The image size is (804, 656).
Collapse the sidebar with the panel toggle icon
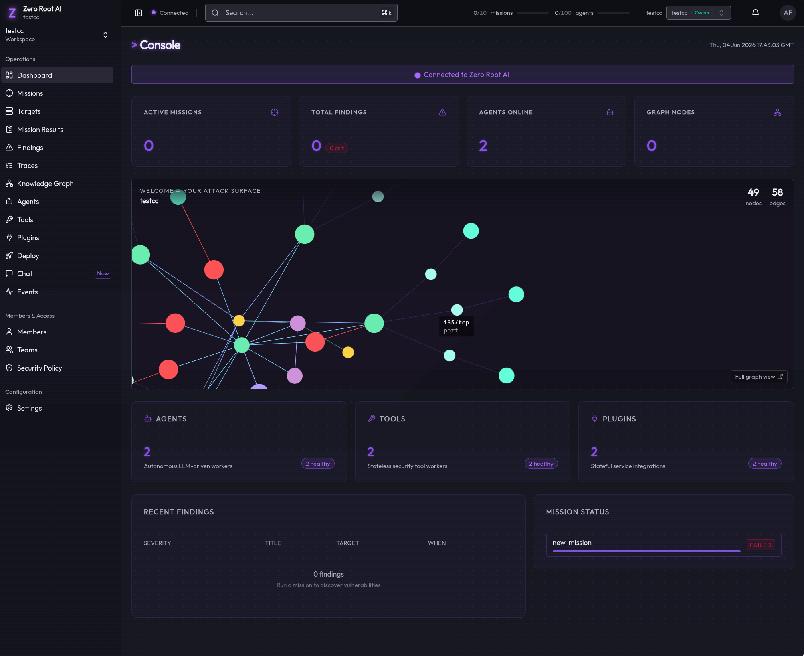(x=139, y=13)
